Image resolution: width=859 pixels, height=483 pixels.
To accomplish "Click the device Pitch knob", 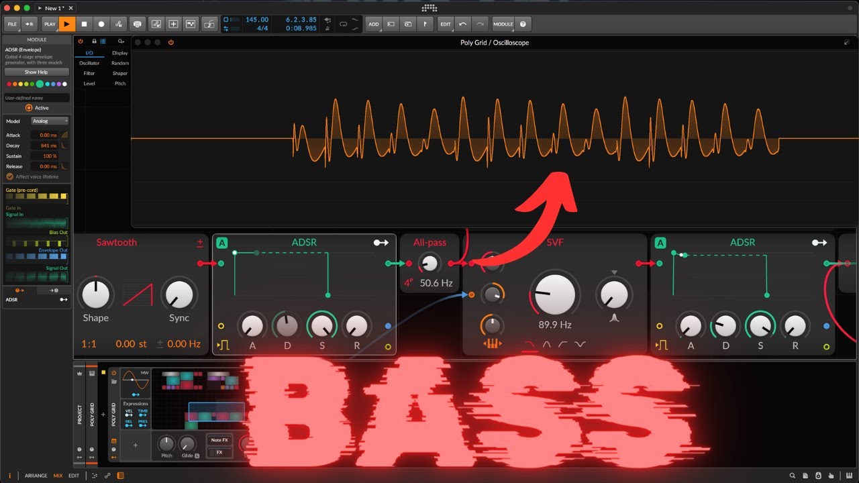I will tap(166, 443).
